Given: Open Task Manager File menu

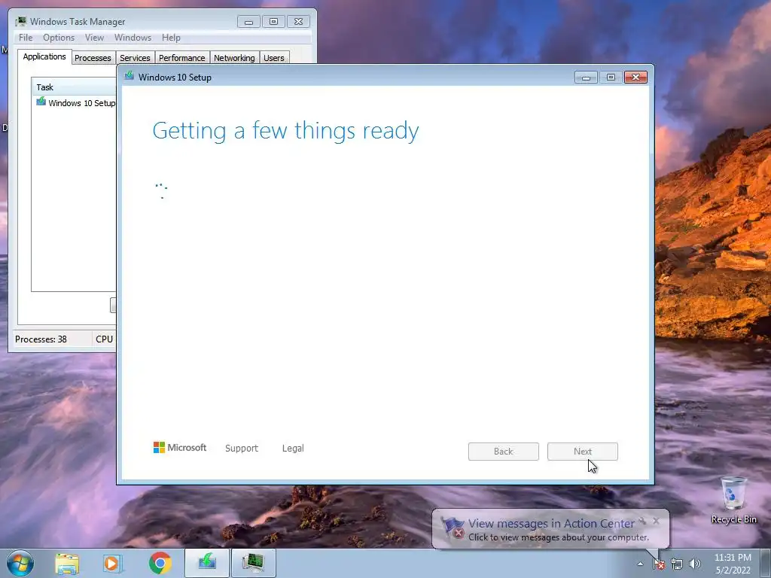Looking at the screenshot, I should click(26, 38).
